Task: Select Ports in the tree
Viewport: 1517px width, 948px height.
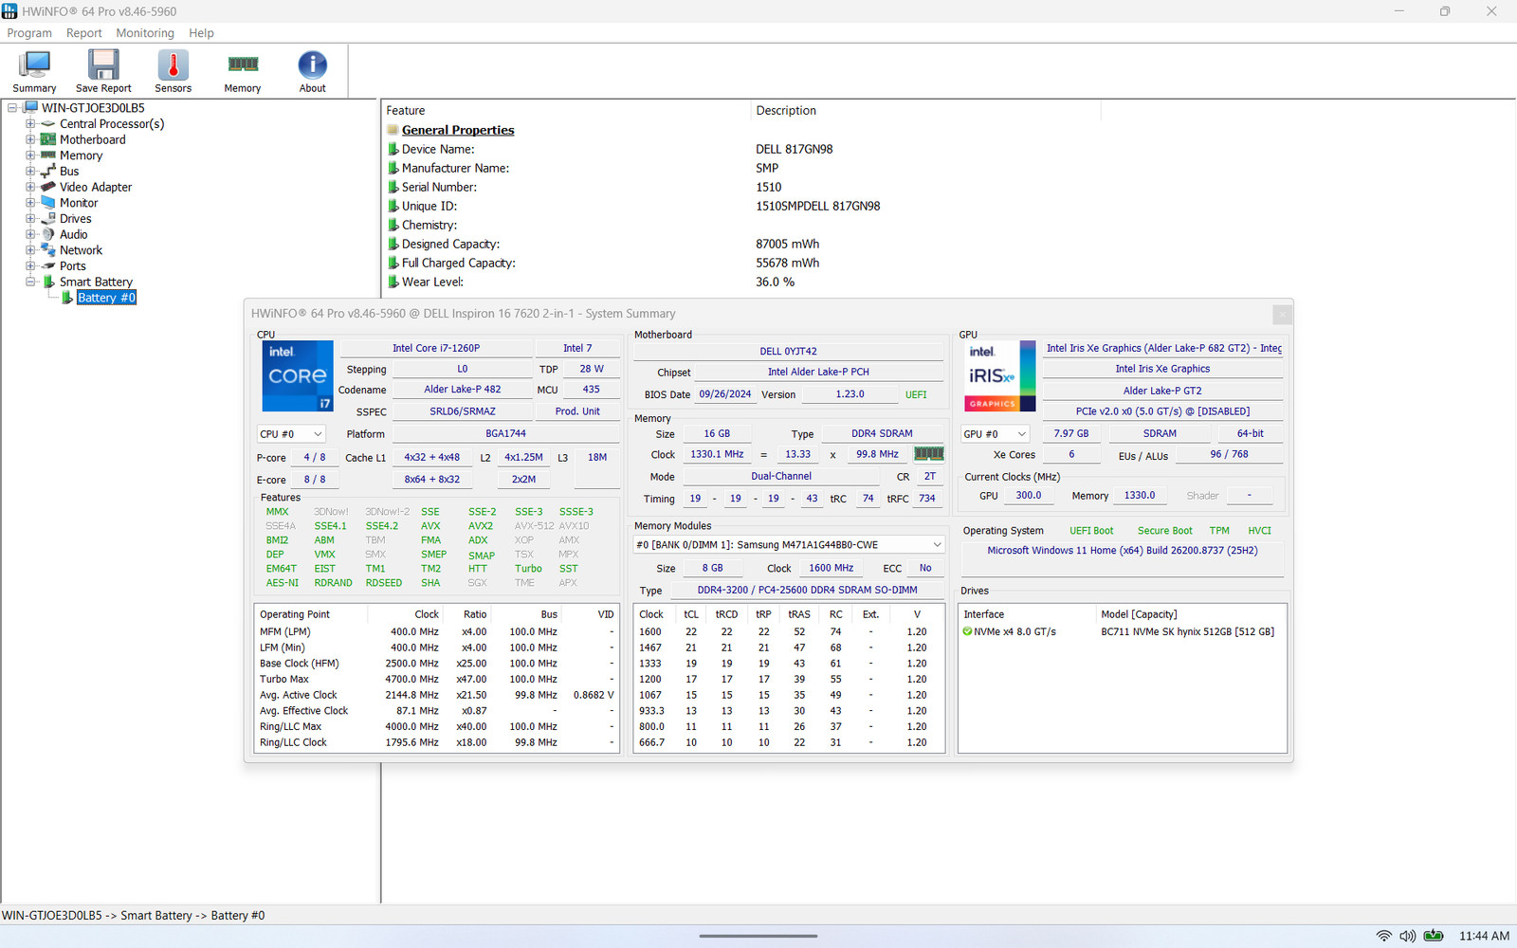Action: 73,266
